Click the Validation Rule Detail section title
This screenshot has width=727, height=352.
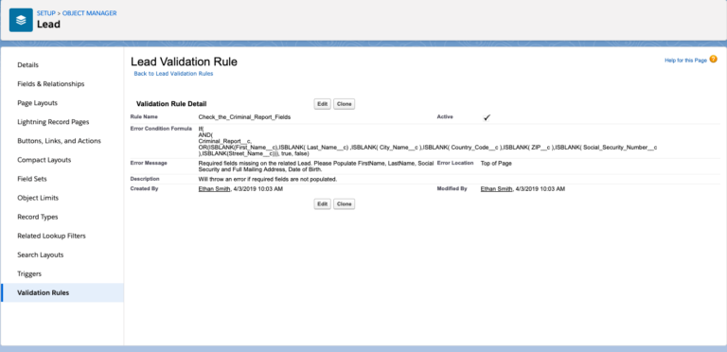pos(171,104)
